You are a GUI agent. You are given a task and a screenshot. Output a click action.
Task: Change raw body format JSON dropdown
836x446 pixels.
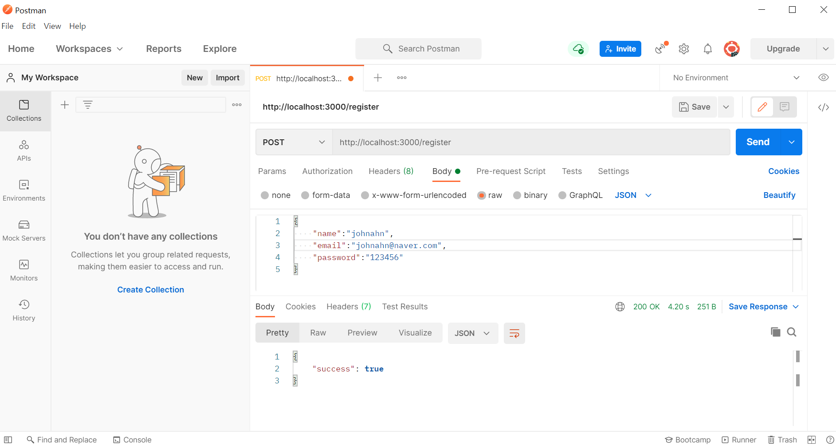[x=633, y=195]
